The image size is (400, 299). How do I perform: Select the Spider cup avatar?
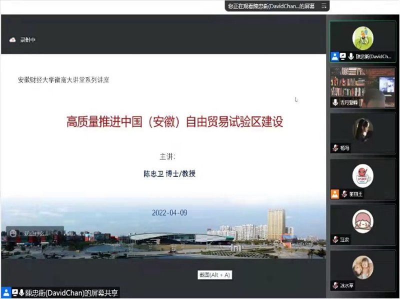coord(363,176)
